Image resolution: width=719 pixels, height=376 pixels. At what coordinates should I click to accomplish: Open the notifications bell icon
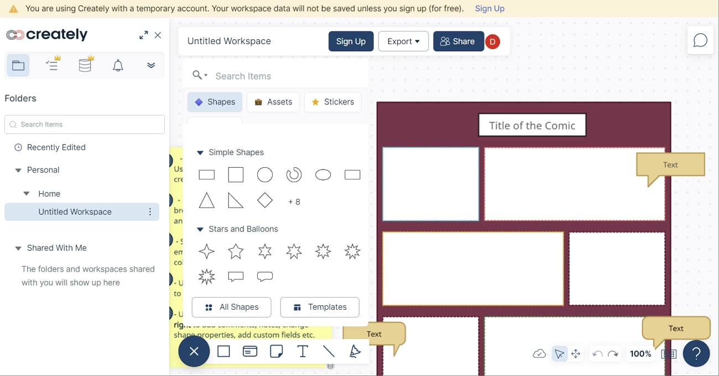118,66
